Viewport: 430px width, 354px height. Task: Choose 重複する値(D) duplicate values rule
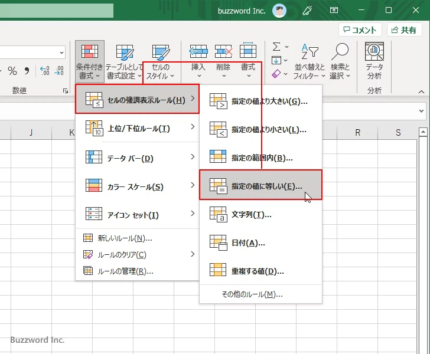click(x=260, y=271)
